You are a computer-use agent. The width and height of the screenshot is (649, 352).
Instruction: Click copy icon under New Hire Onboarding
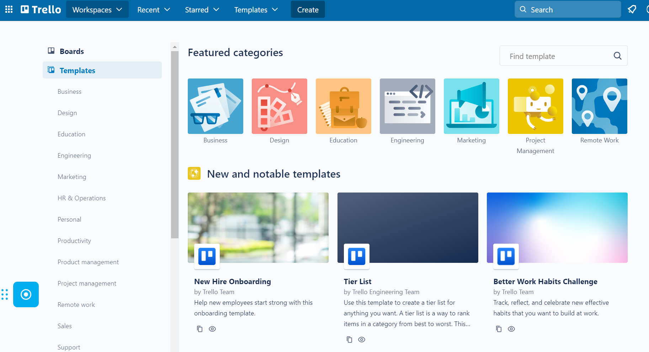pos(200,329)
